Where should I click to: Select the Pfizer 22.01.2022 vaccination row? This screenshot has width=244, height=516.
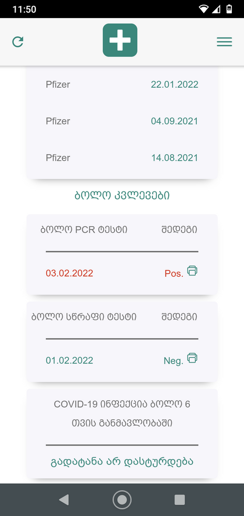tap(122, 85)
